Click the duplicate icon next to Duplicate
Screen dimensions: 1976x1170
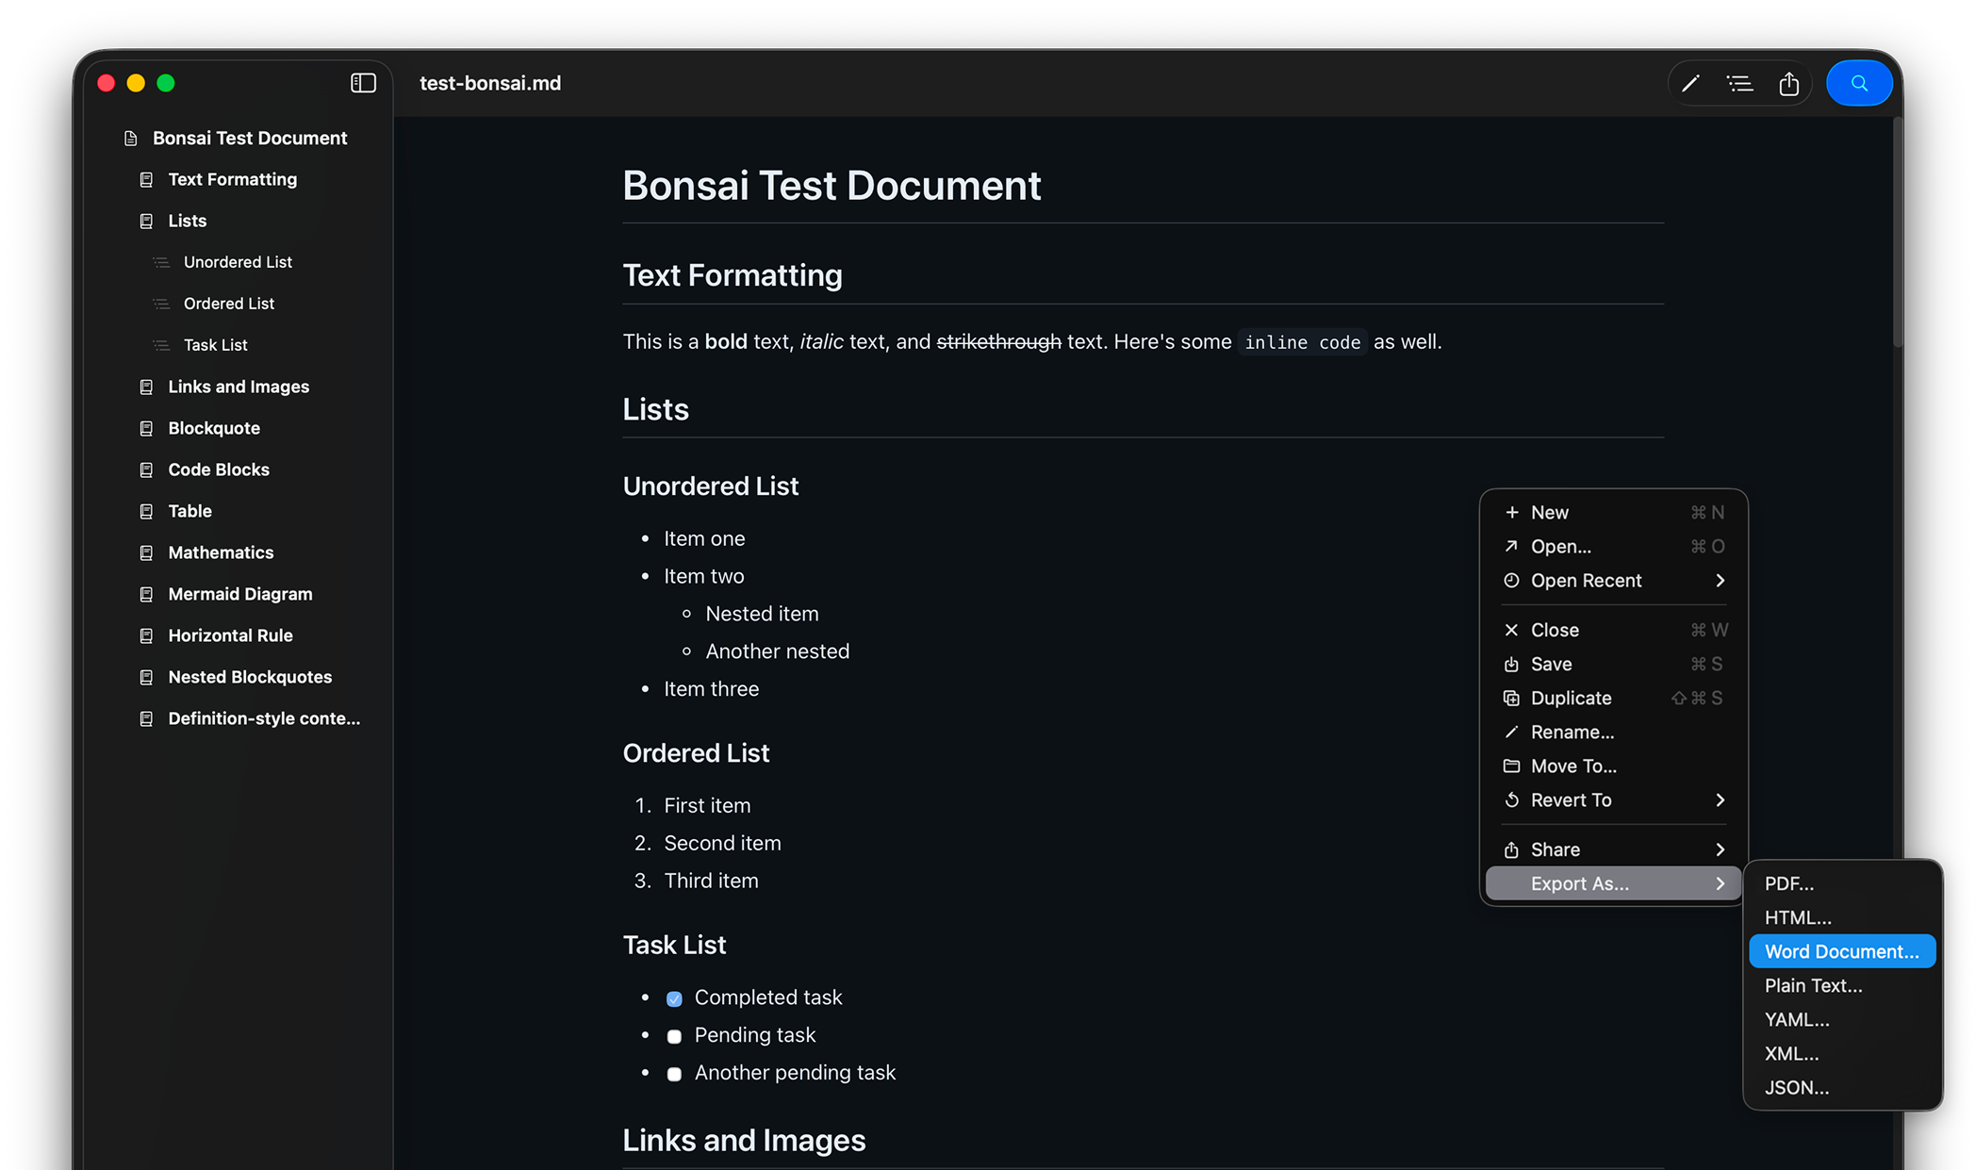click(1511, 698)
